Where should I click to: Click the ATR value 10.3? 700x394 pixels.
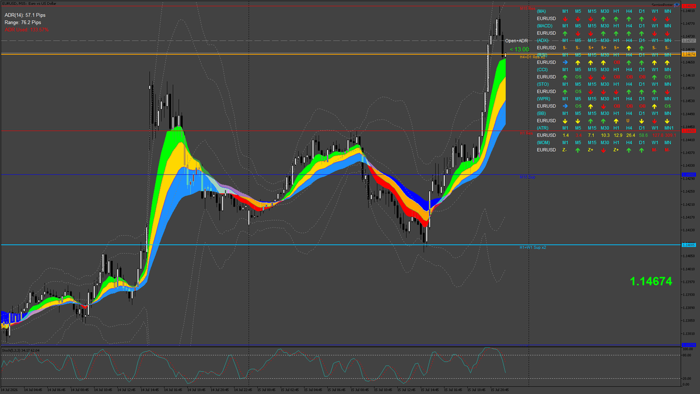click(605, 135)
